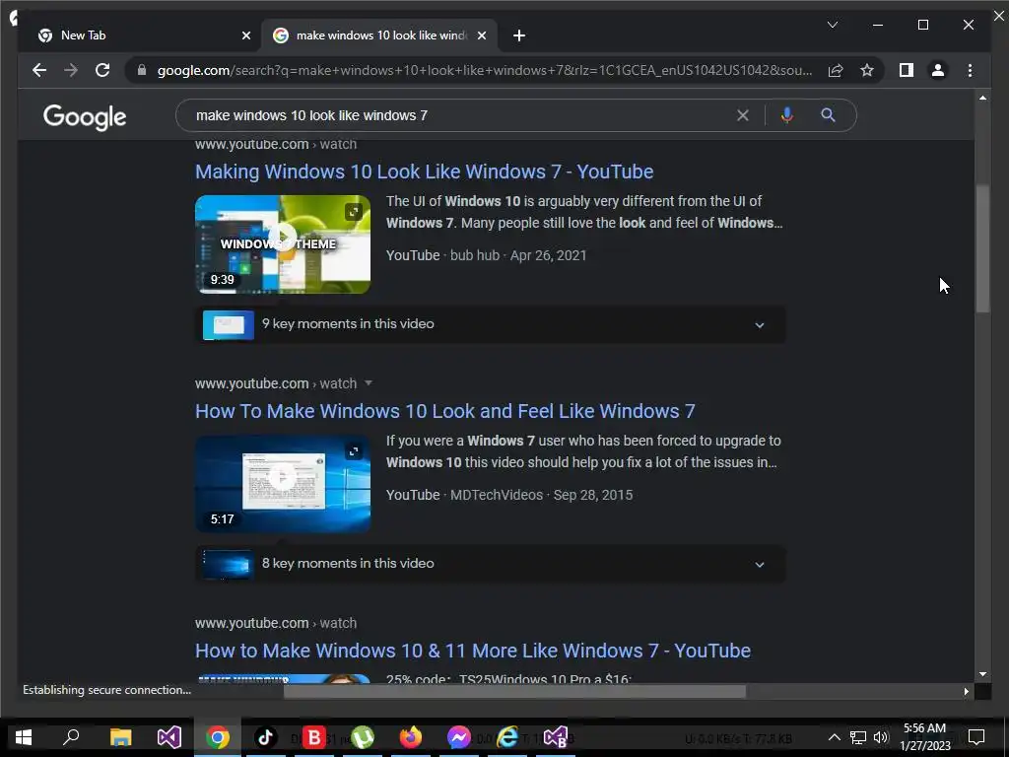Play the 5:17 MDTechVideos video thumbnail

click(283, 483)
